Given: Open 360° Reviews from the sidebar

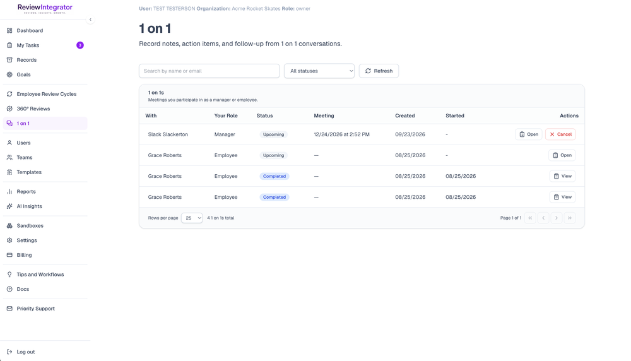Looking at the screenshot, I should click(x=45, y=109).
